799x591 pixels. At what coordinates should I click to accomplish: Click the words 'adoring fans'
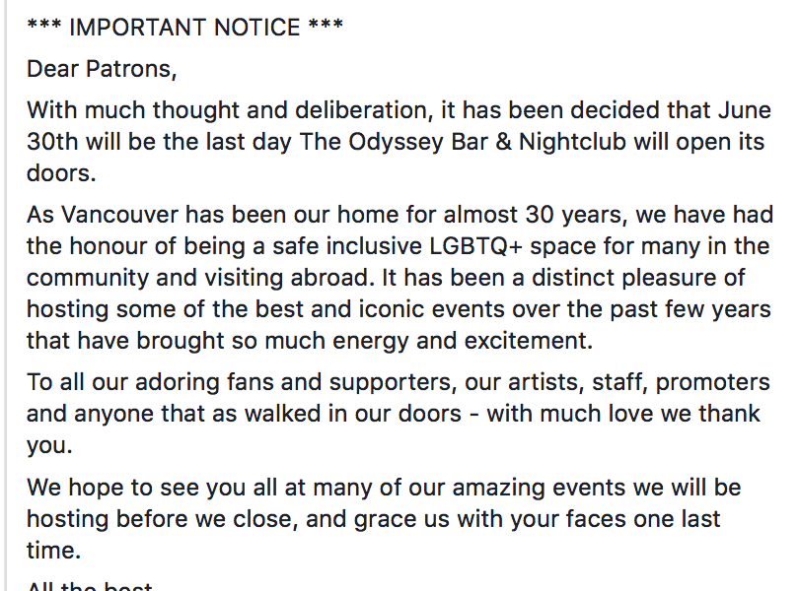[x=225, y=381]
